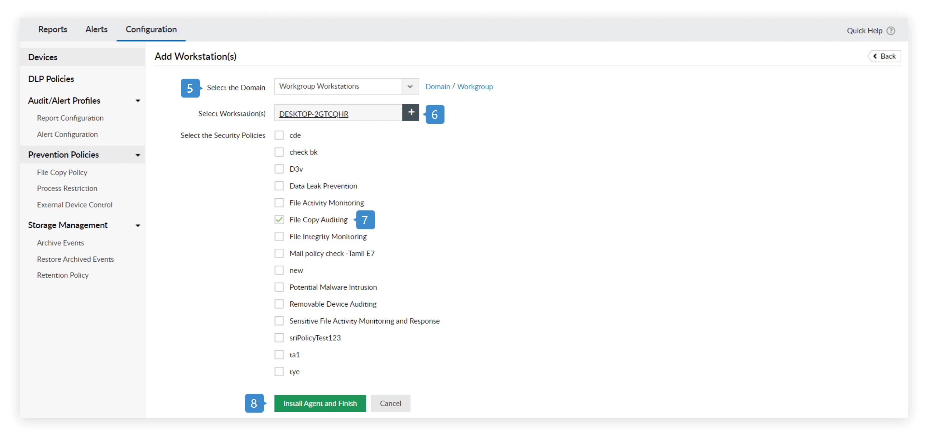Open DLP Policies in the sidebar
The image size is (928, 440).
pyautogui.click(x=51, y=79)
